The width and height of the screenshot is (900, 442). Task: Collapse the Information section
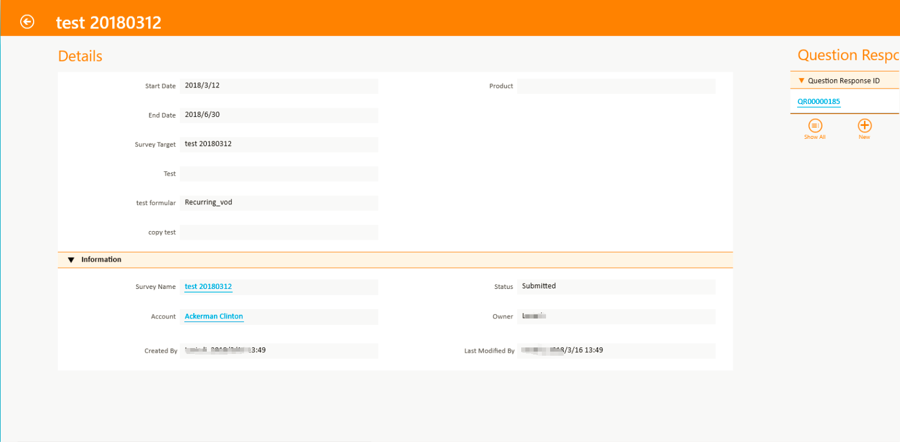pyautogui.click(x=72, y=260)
